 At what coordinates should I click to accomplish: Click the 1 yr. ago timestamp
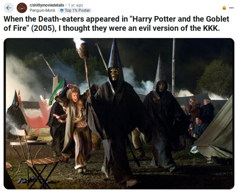tap(76, 5)
